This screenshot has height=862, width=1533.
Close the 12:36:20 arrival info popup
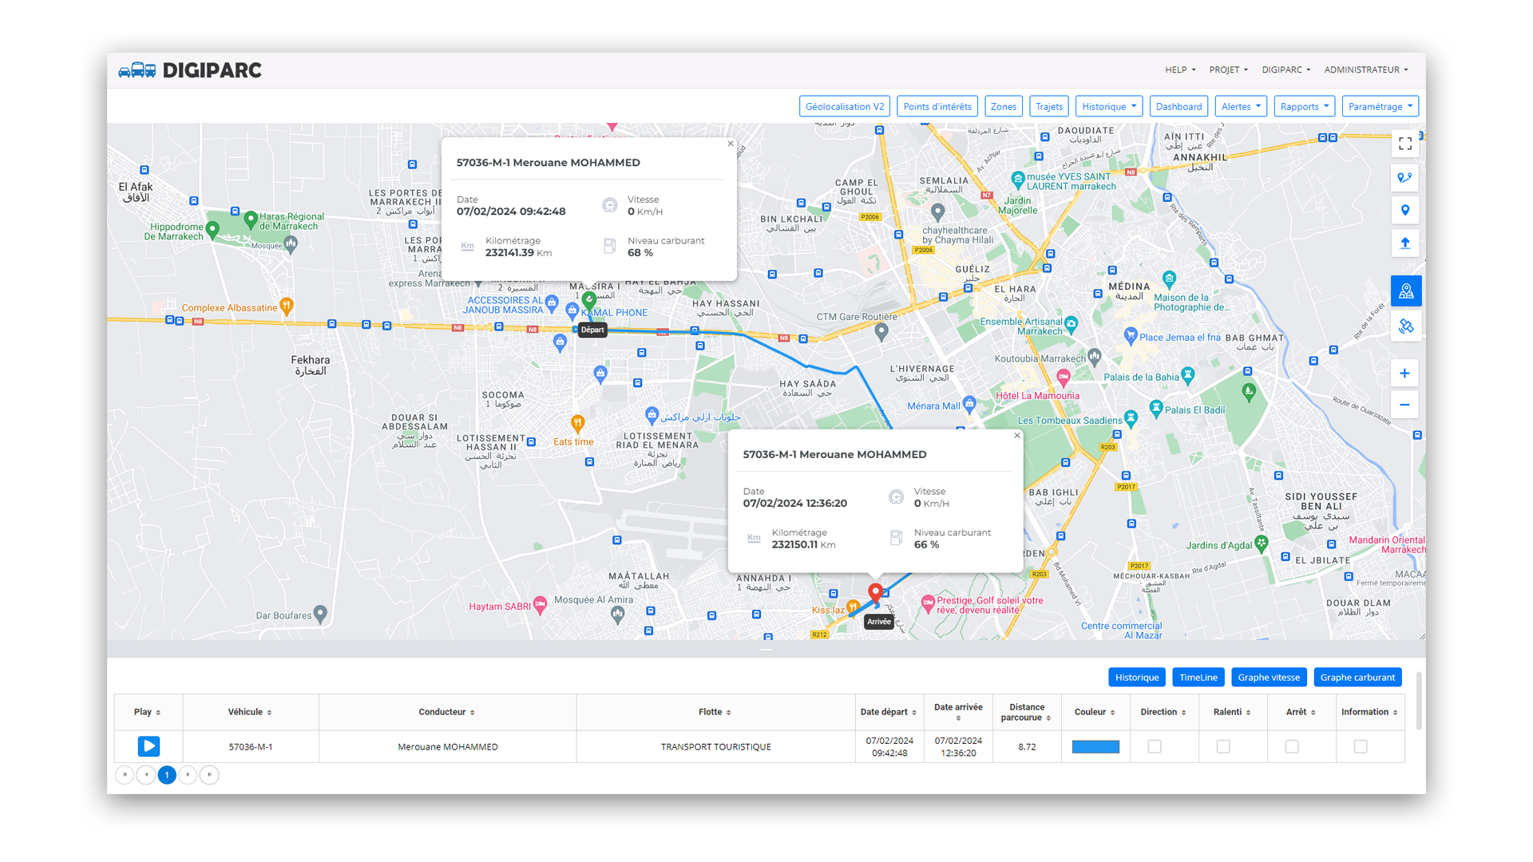pyautogui.click(x=1017, y=436)
